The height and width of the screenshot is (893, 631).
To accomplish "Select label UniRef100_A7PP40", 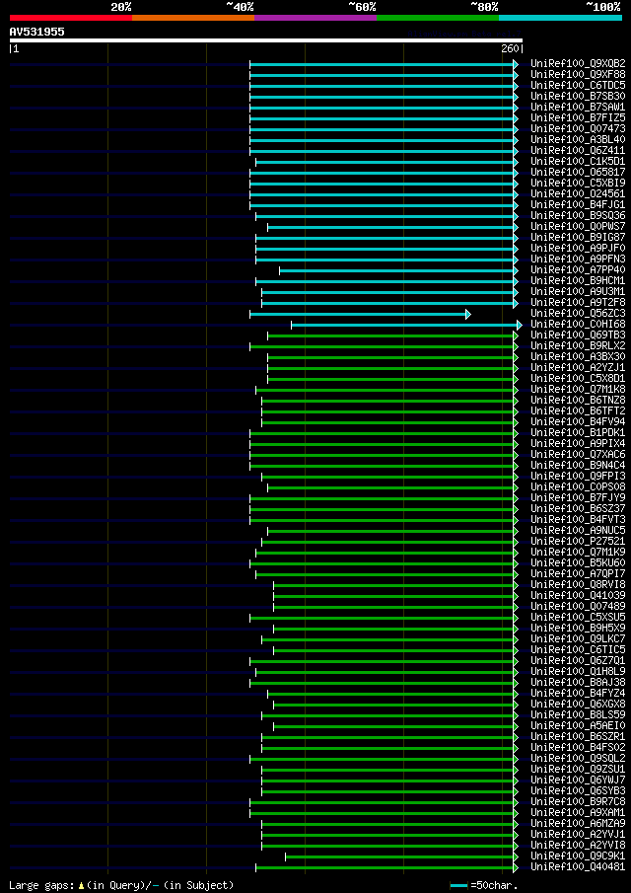I will 578,270.
